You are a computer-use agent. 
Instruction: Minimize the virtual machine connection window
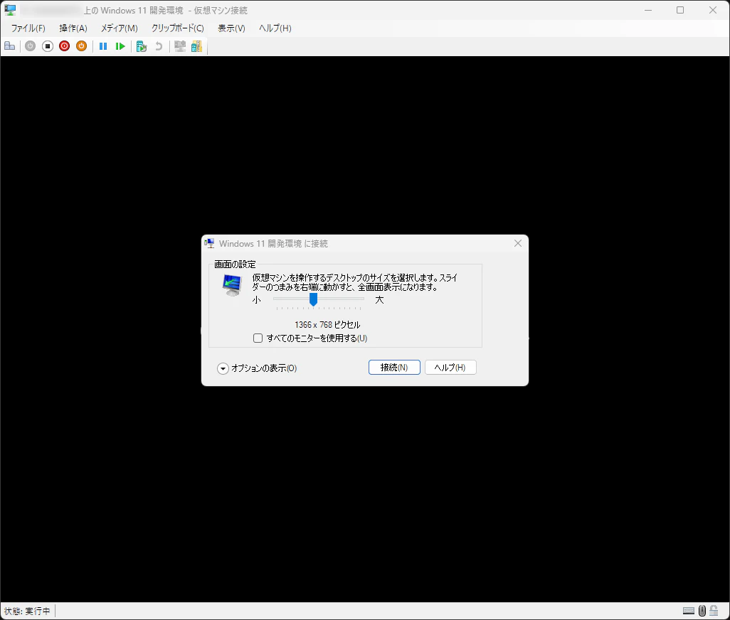pyautogui.click(x=648, y=10)
